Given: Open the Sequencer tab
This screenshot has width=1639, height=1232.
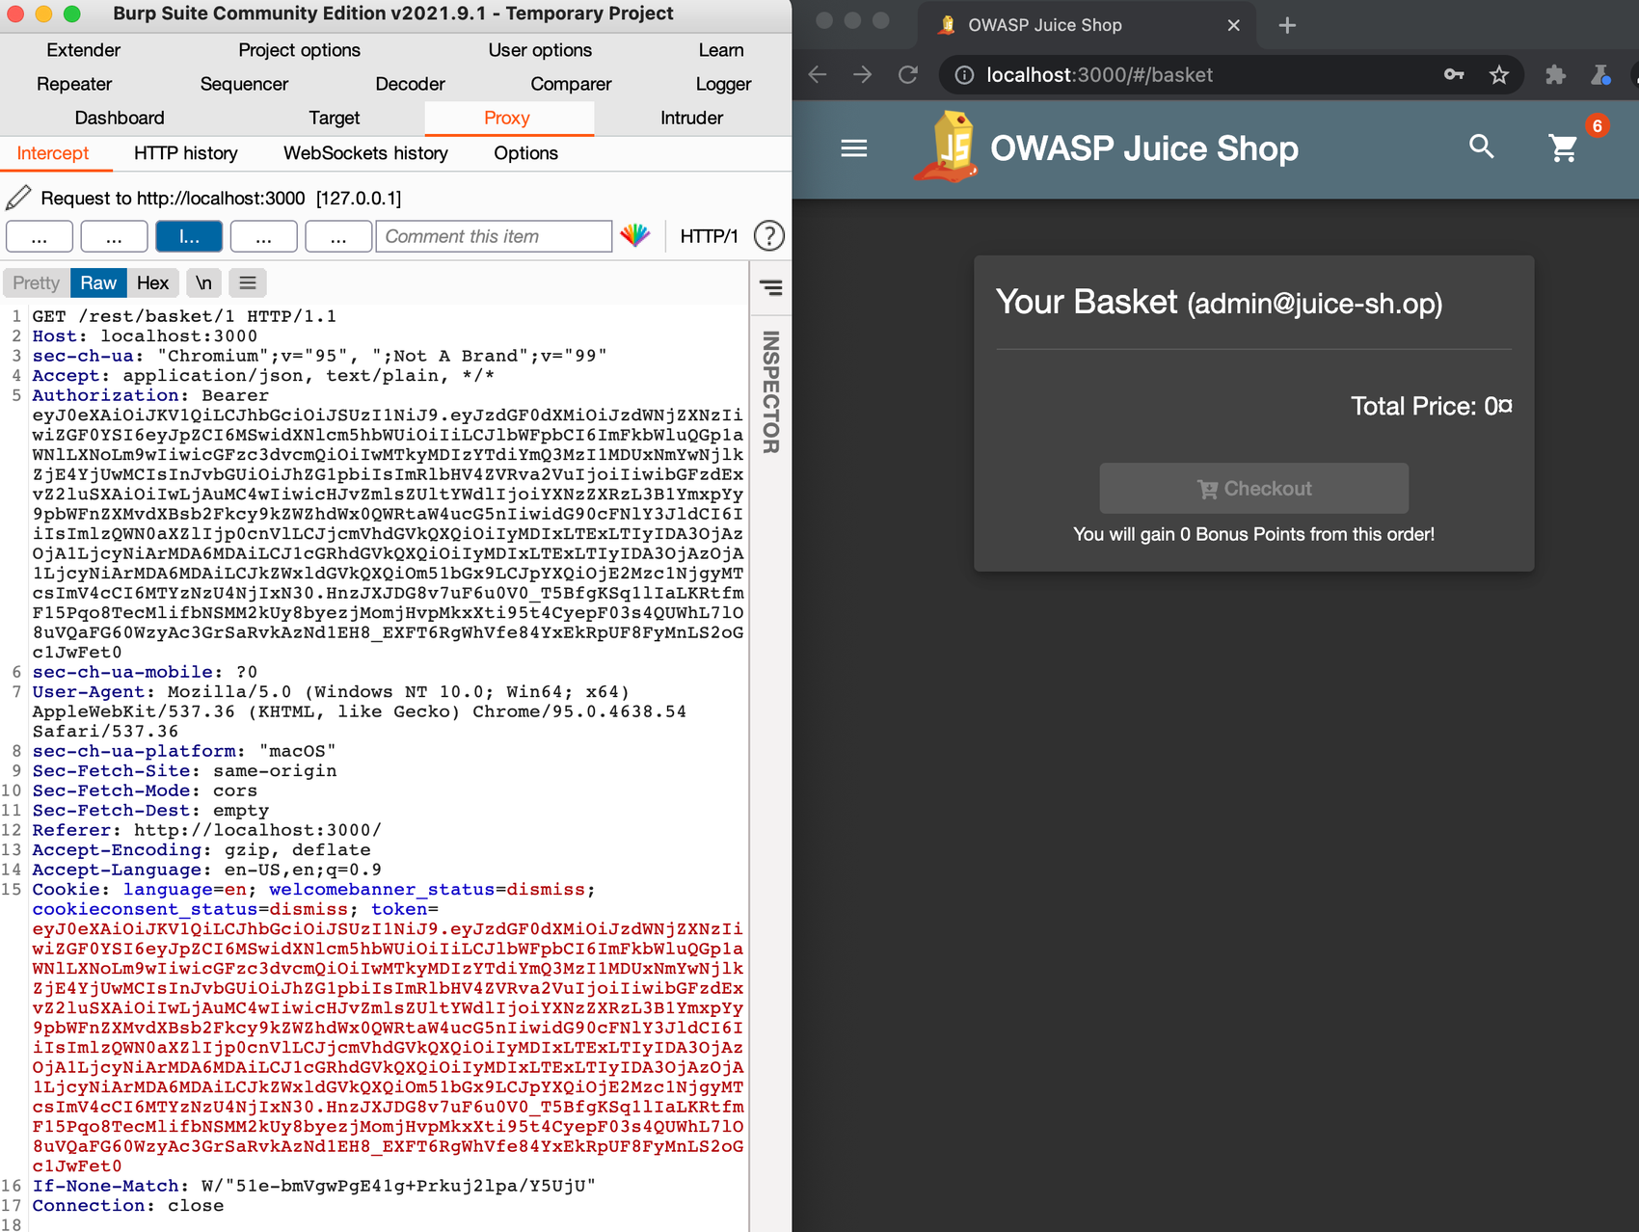Looking at the screenshot, I should (244, 84).
